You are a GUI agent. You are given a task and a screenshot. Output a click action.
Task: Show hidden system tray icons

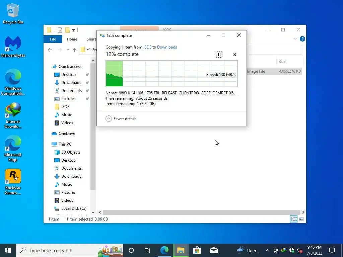click(268, 250)
